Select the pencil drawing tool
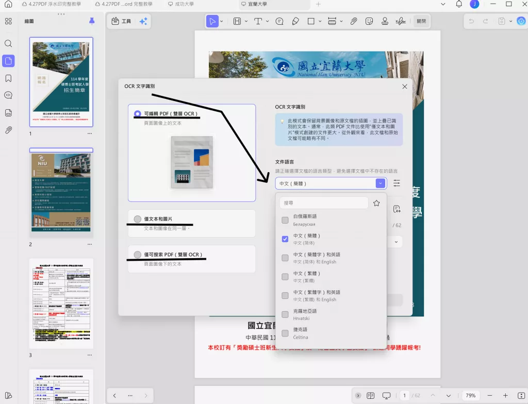528x404 pixels. point(295,21)
